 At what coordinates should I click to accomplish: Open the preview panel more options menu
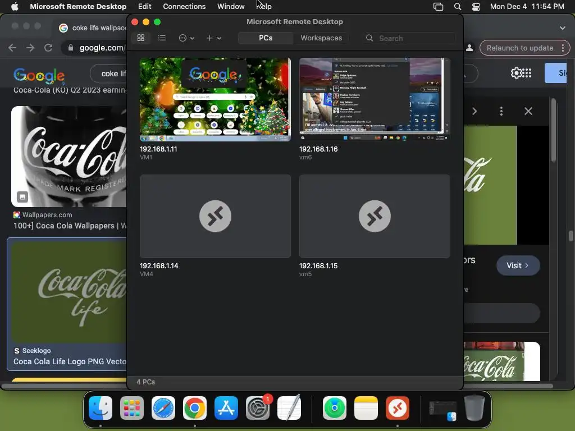pyautogui.click(x=501, y=111)
